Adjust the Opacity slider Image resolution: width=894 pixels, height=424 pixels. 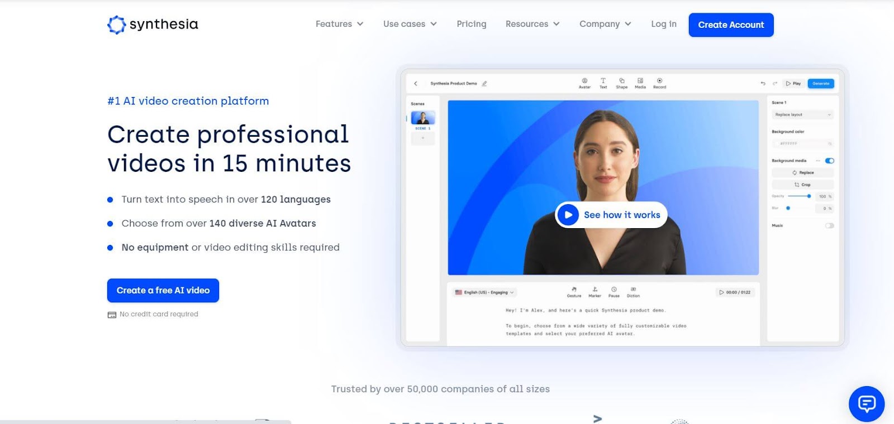tap(800, 196)
